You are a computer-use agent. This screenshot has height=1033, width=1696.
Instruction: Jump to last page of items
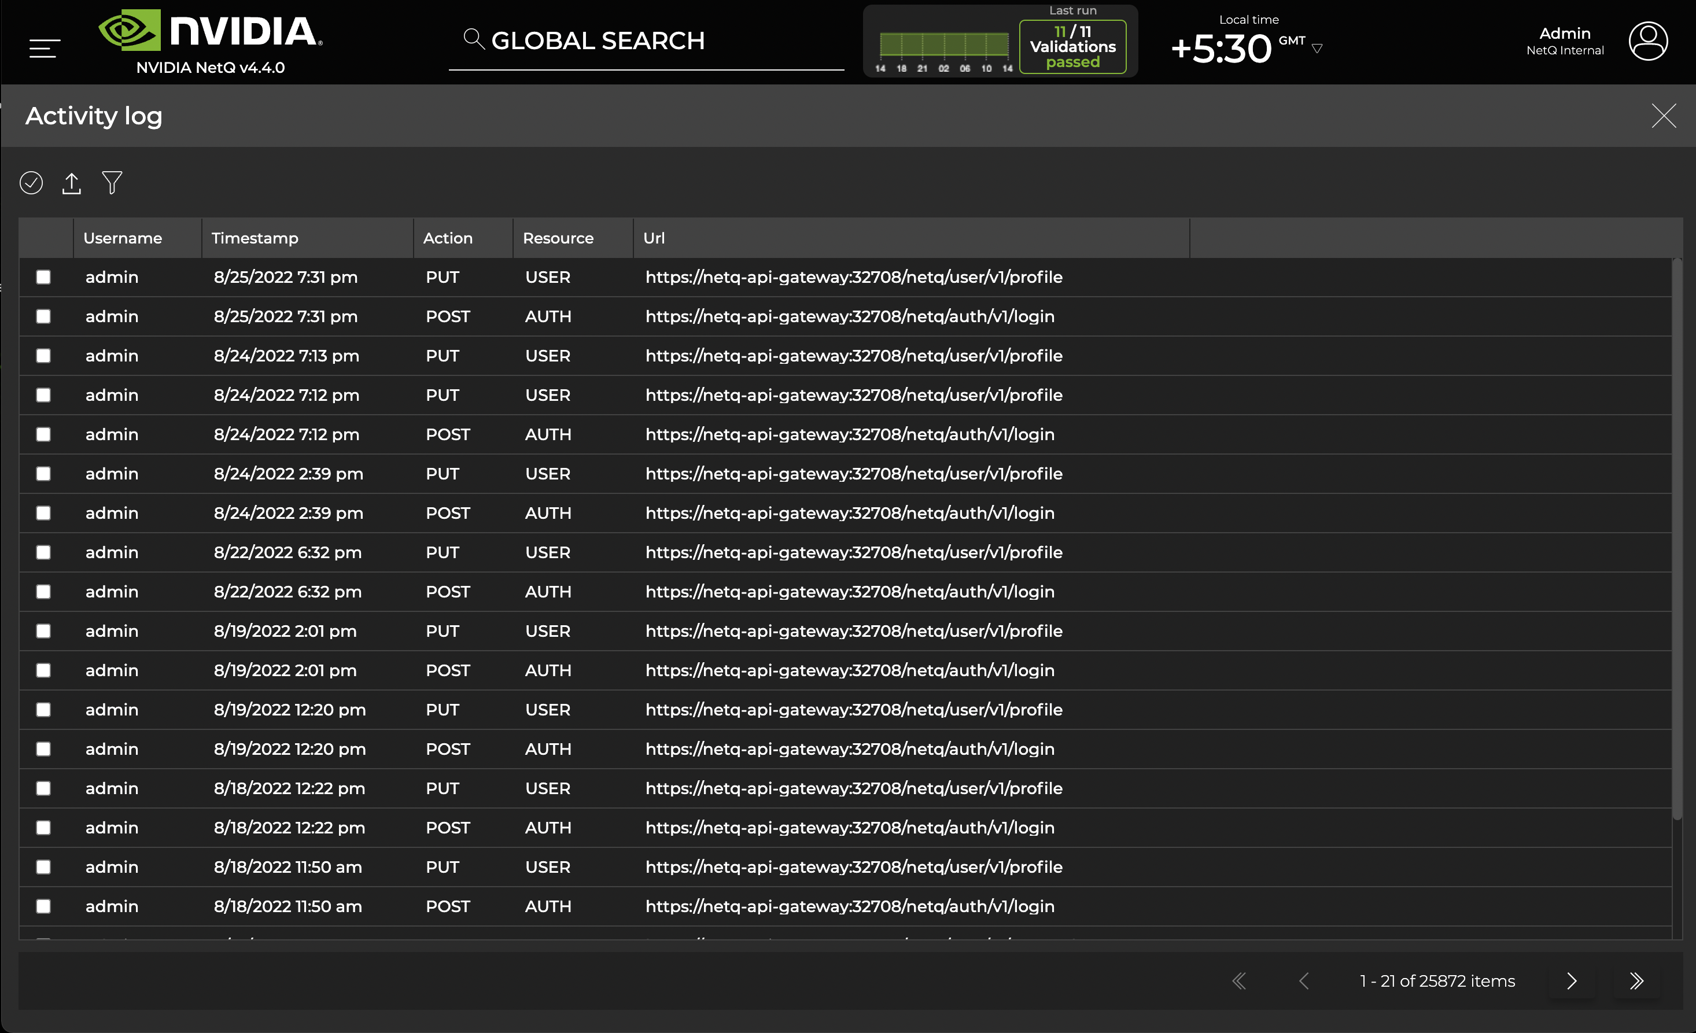coord(1637,981)
